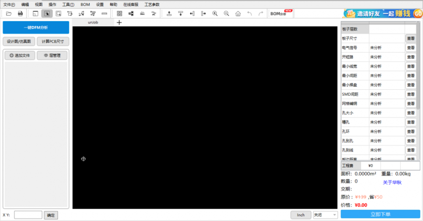423x221 pixels.
Task: Click the grid panelization toolbar icon
Action: tap(120, 14)
